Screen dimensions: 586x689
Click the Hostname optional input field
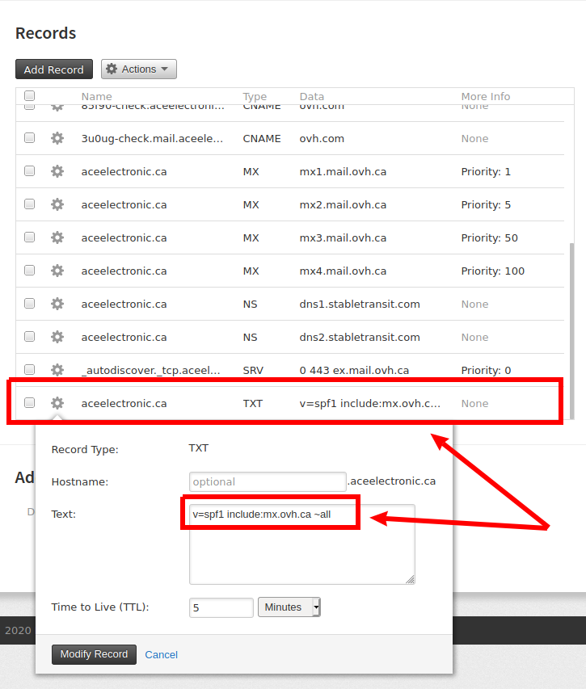268,481
